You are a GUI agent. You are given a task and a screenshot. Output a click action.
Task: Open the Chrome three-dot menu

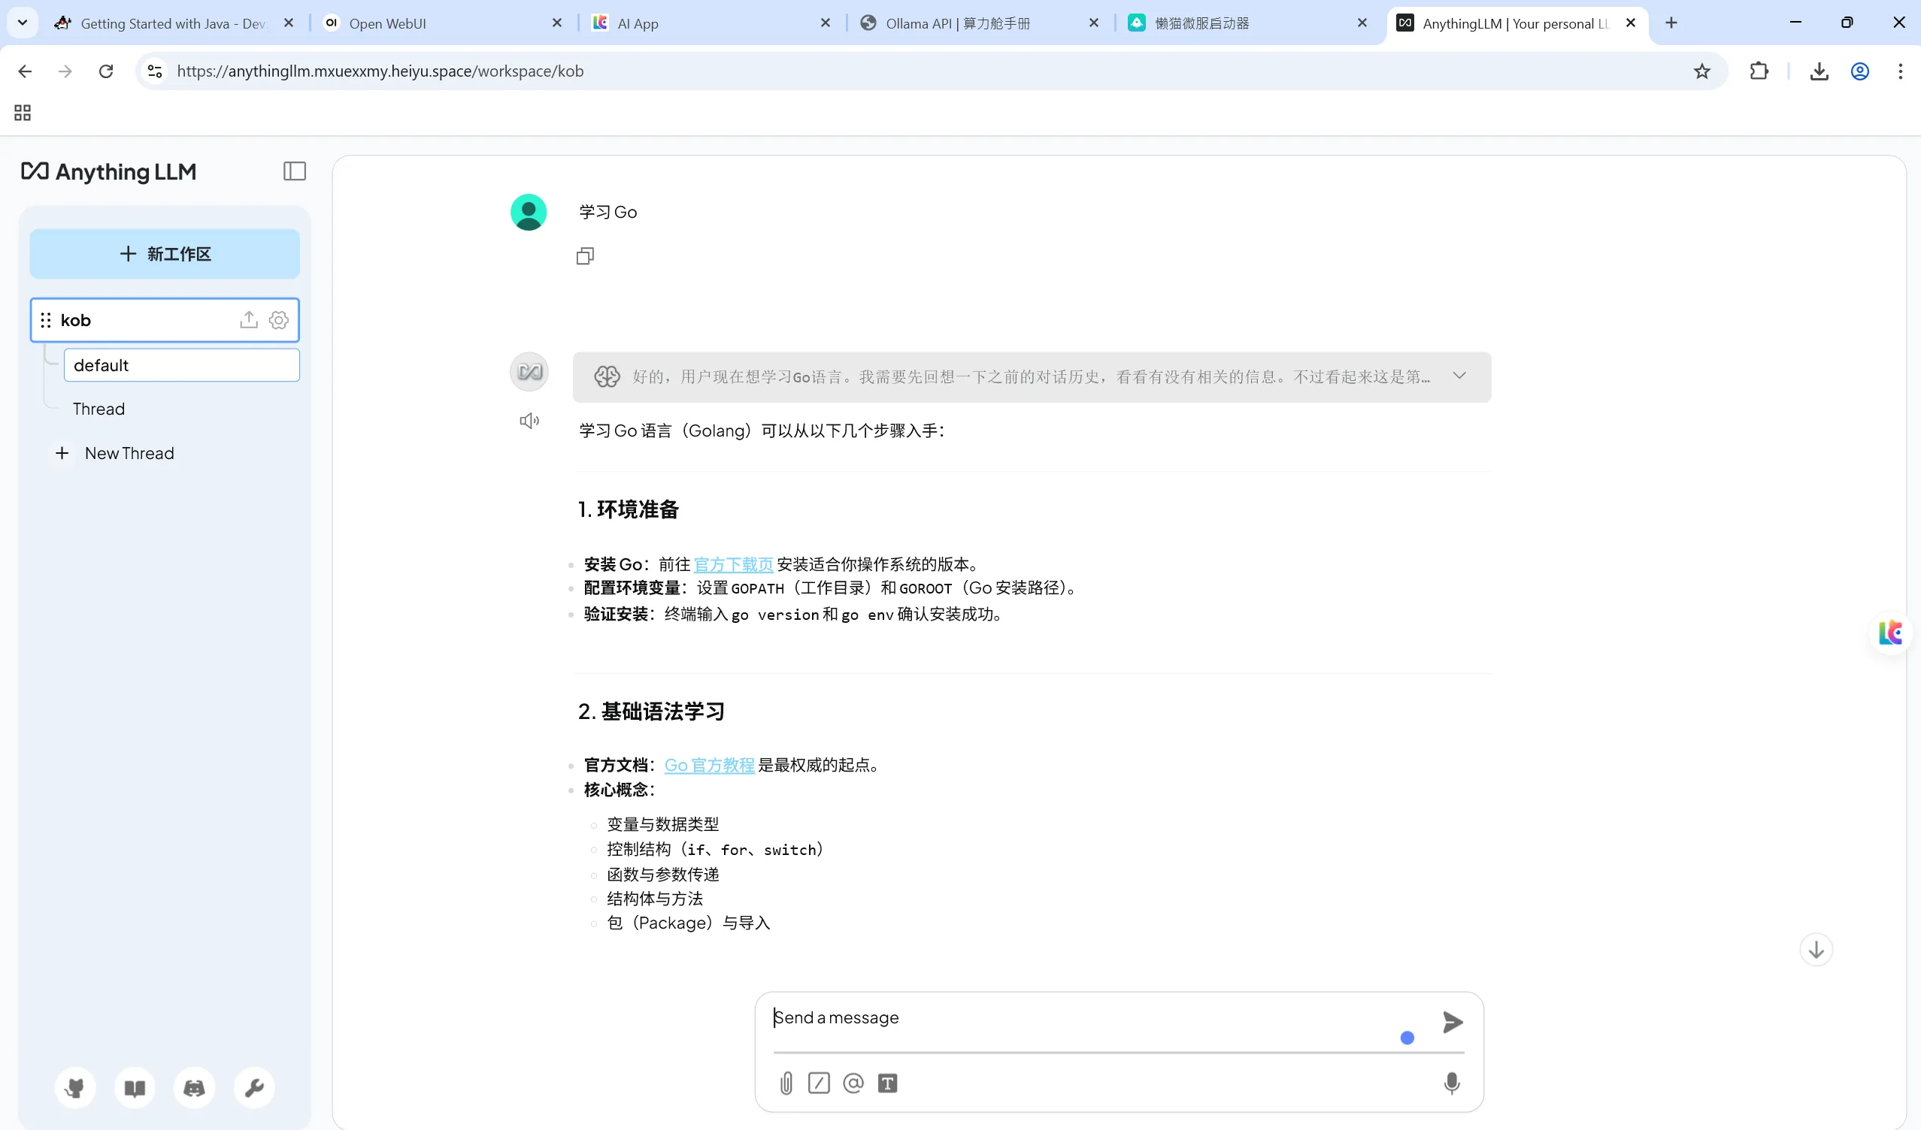[1900, 71]
